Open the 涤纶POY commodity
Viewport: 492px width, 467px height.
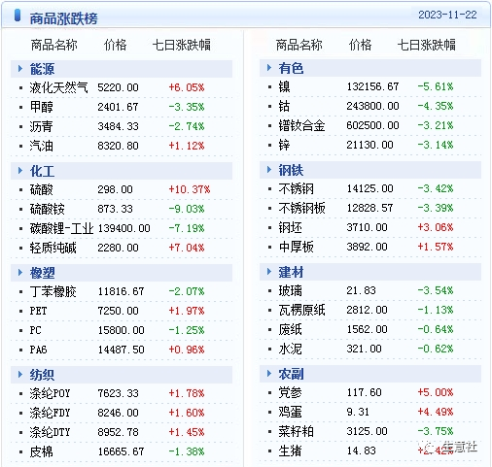50,393
